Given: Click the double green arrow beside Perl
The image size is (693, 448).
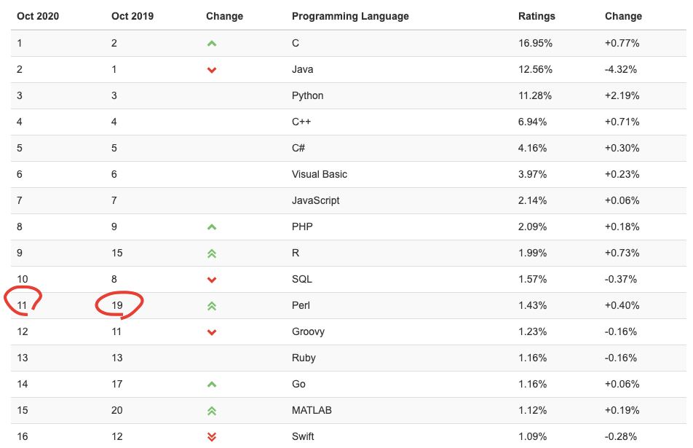Looking at the screenshot, I should point(212,306).
